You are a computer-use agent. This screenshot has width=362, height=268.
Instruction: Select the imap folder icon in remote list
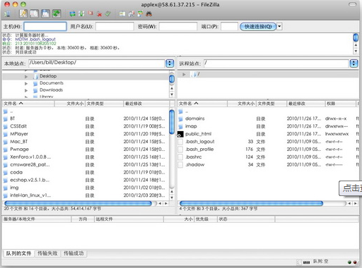180,126
